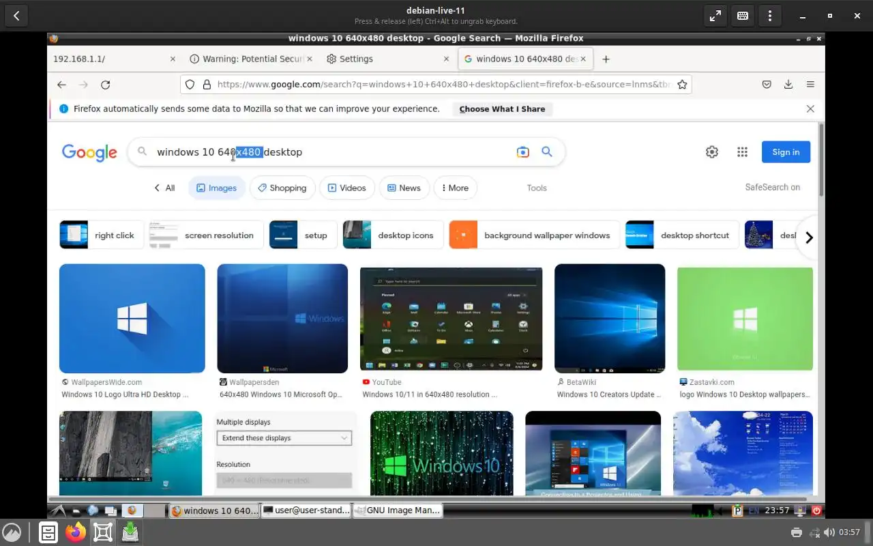Open Wallpapersden 640x480 Windows 10 image
Screen dimensions: 873x546
point(282,319)
